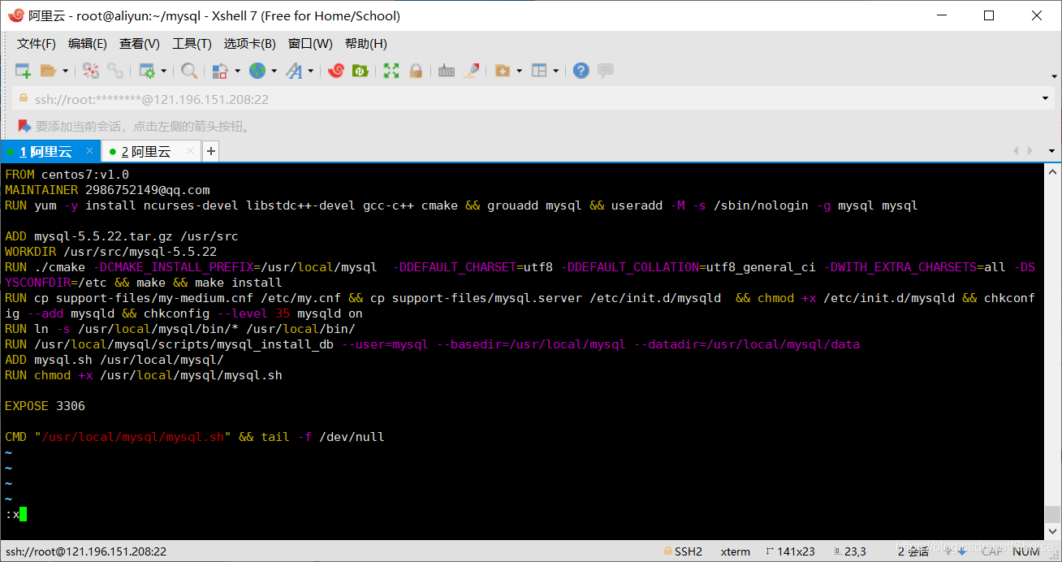Open the 查看(V) menu
1062x562 pixels.
(x=139, y=43)
